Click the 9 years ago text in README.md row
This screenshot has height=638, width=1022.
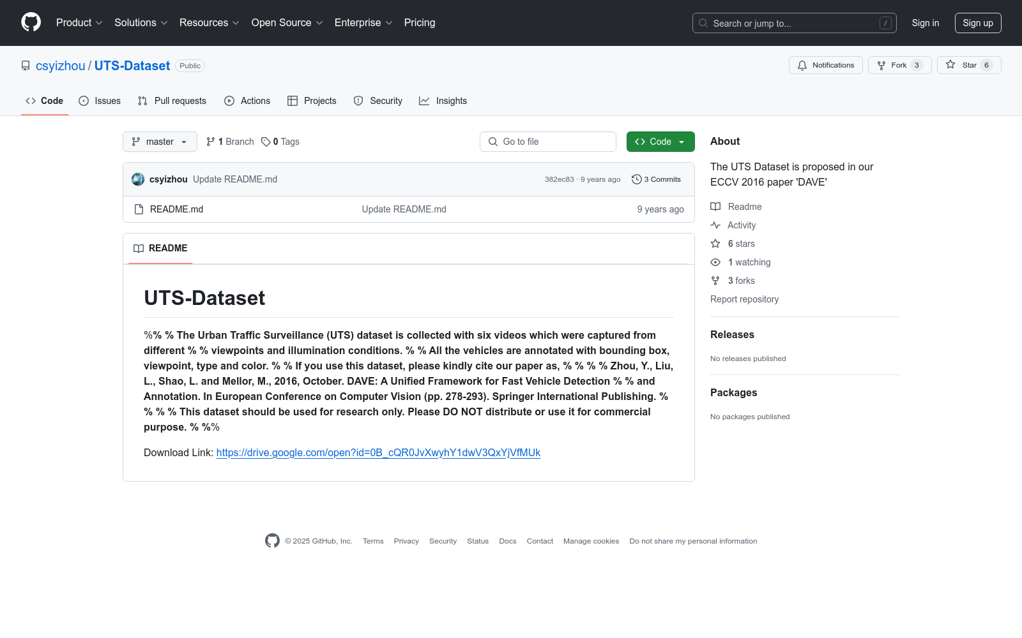[x=660, y=209]
